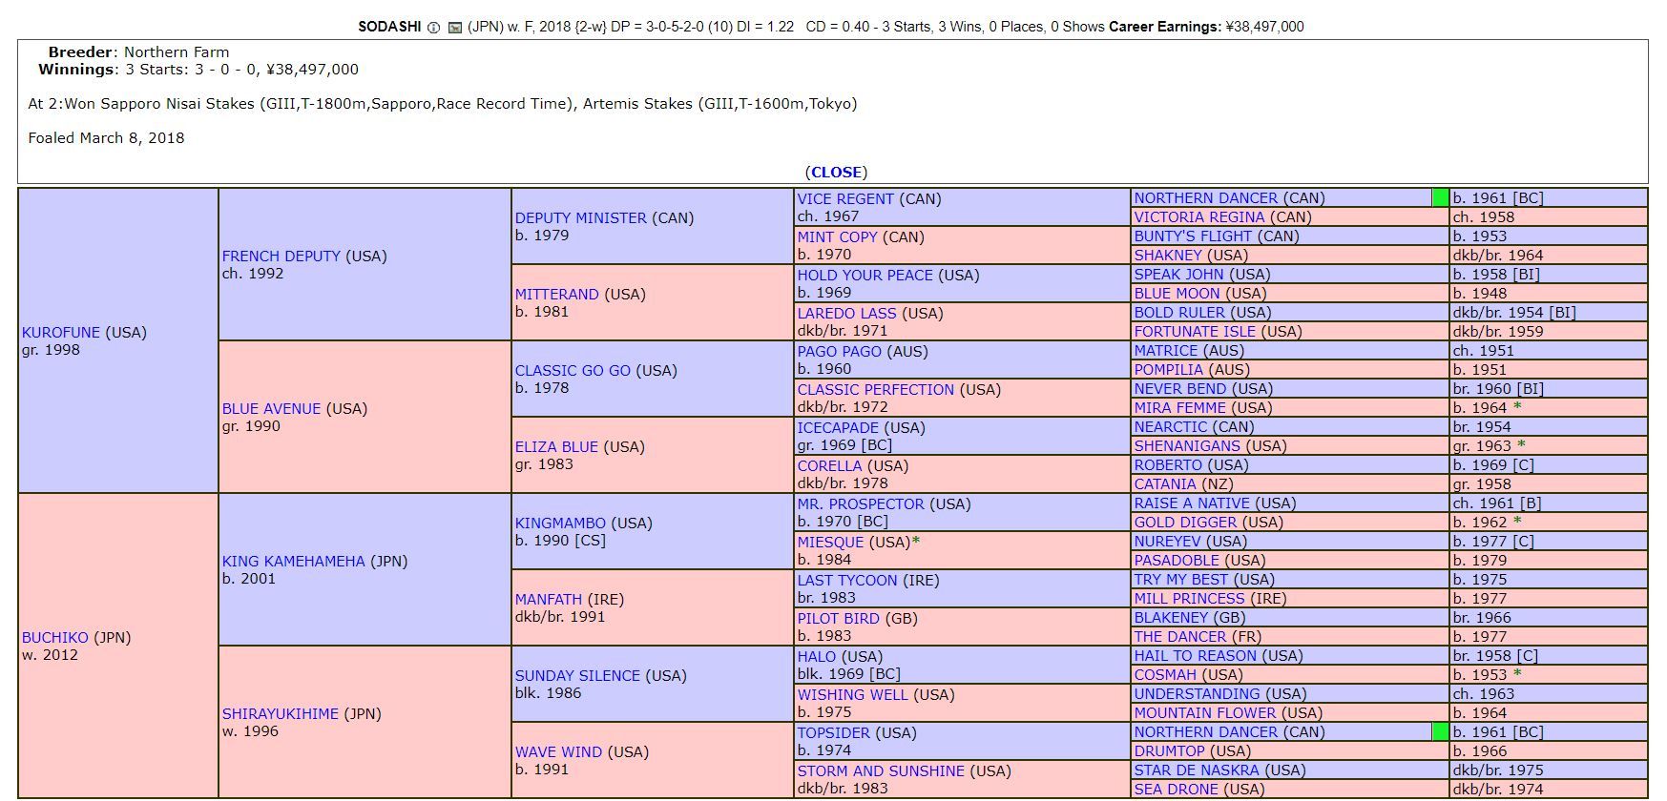Screen dimensions: 1667x801
Task: Select MR. PROSPECTOR in the pedigree
Action: click(860, 504)
